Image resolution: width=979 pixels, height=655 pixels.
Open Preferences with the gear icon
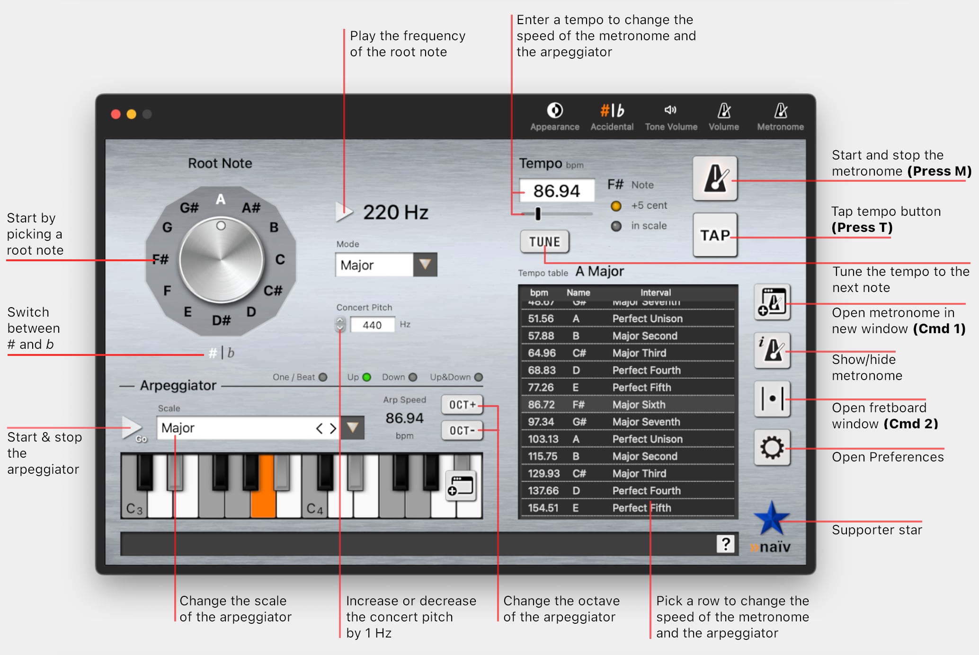pos(772,448)
